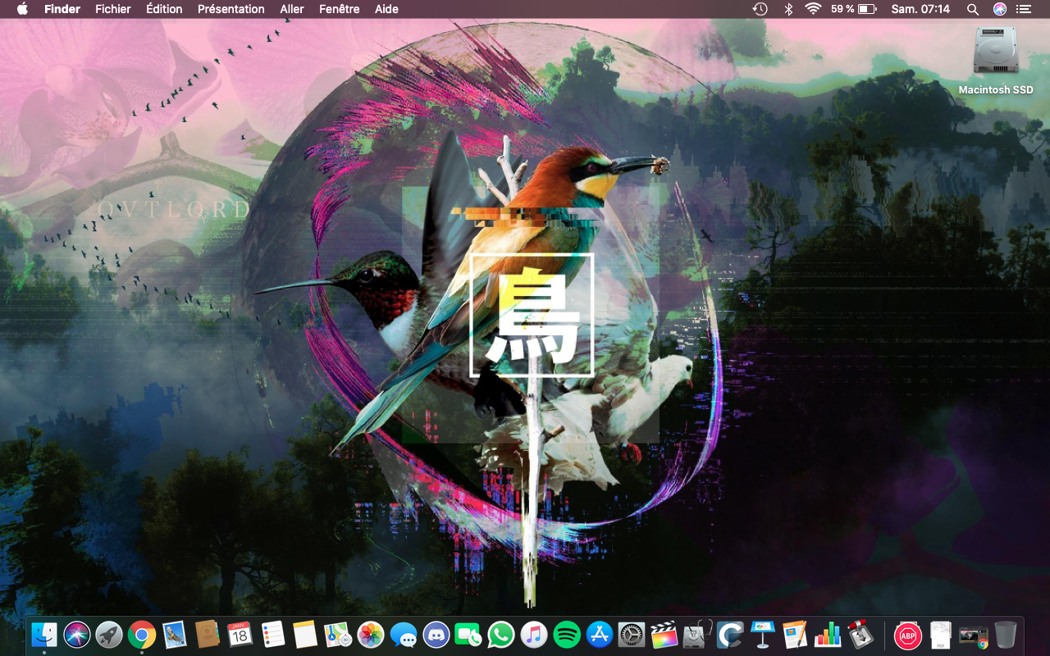Open the Apple menu
The height and width of the screenshot is (656, 1050).
click(x=22, y=9)
